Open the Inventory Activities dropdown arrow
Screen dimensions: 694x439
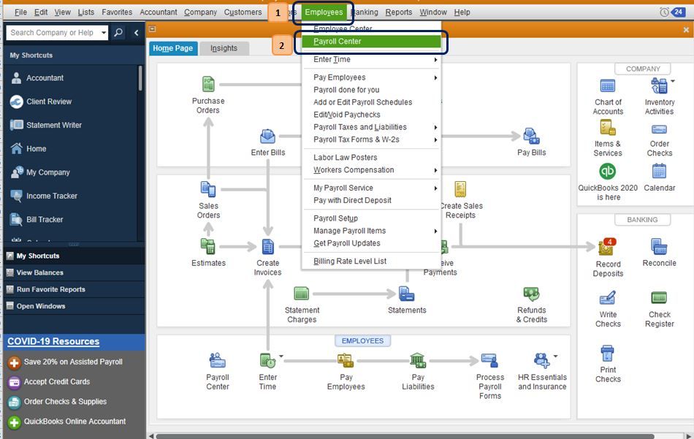coord(673,81)
